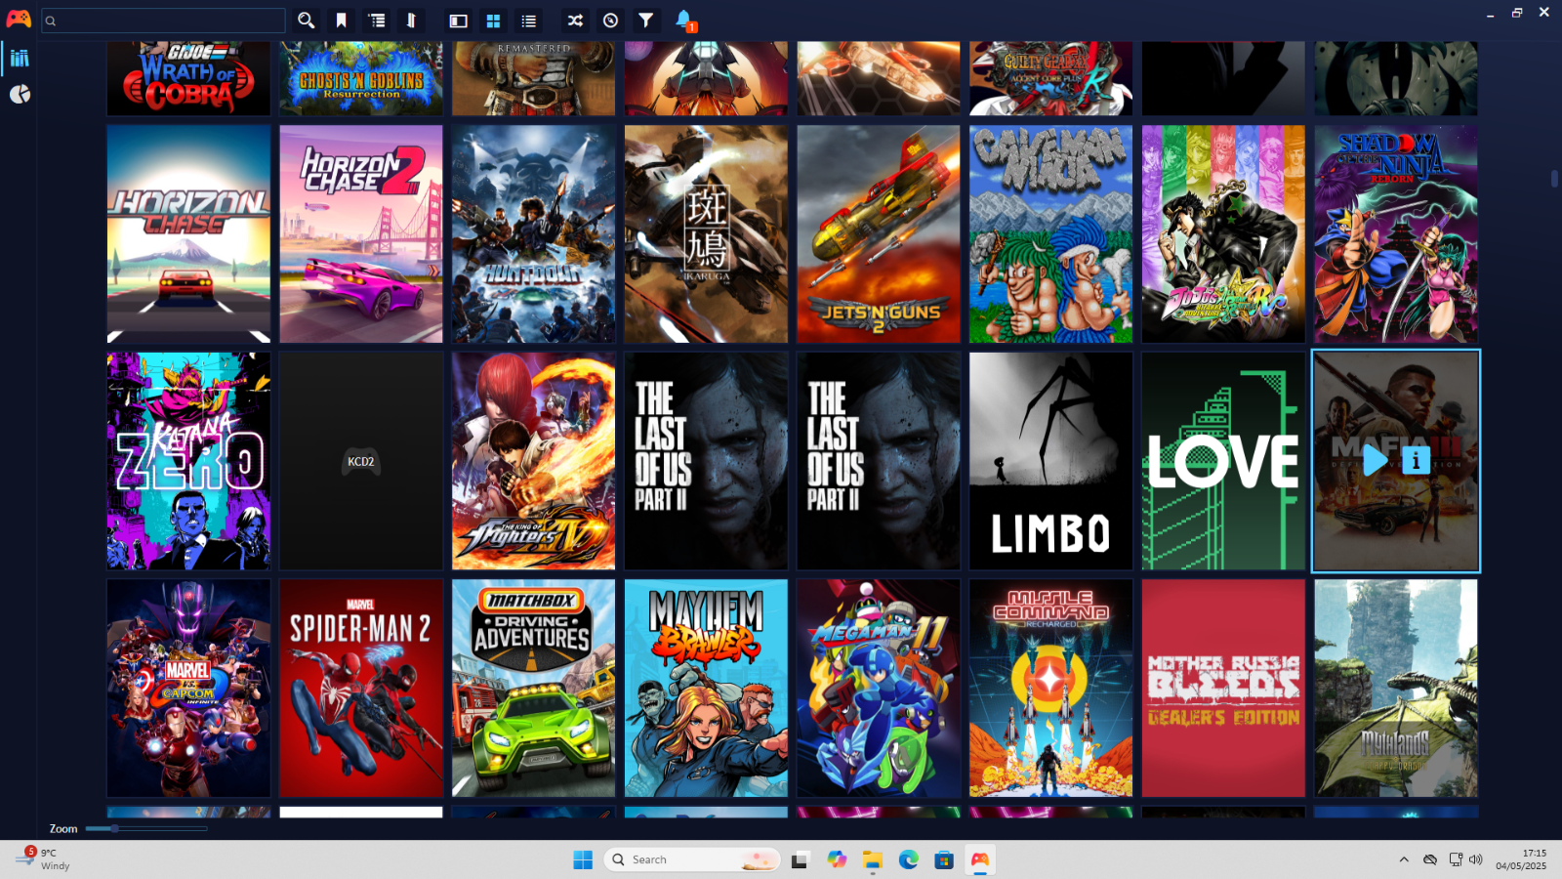Select the Spider-Man 2 cover
This screenshot has height=879, width=1562.
[361, 689]
